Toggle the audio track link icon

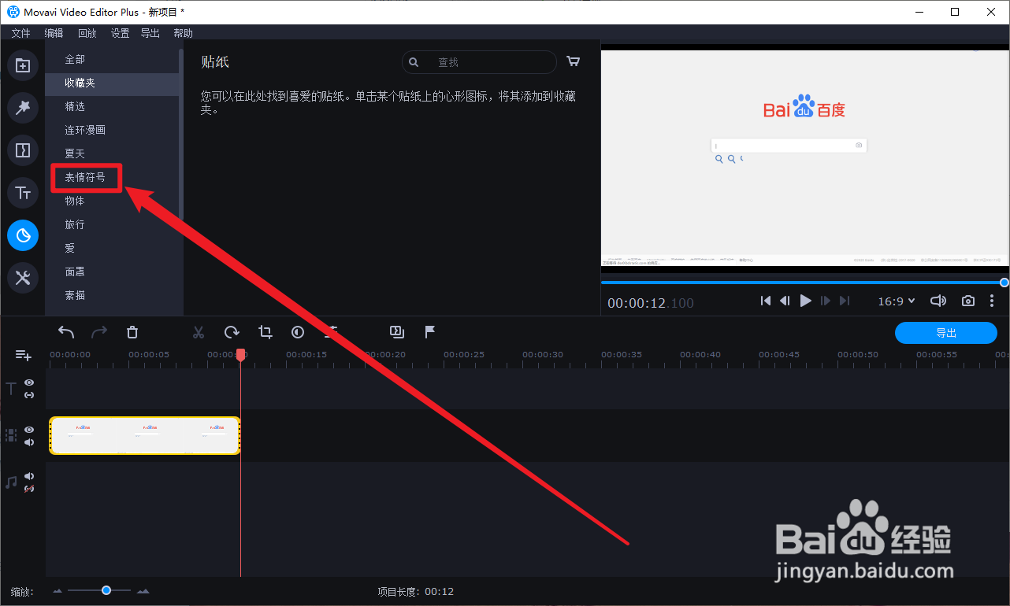[29, 489]
